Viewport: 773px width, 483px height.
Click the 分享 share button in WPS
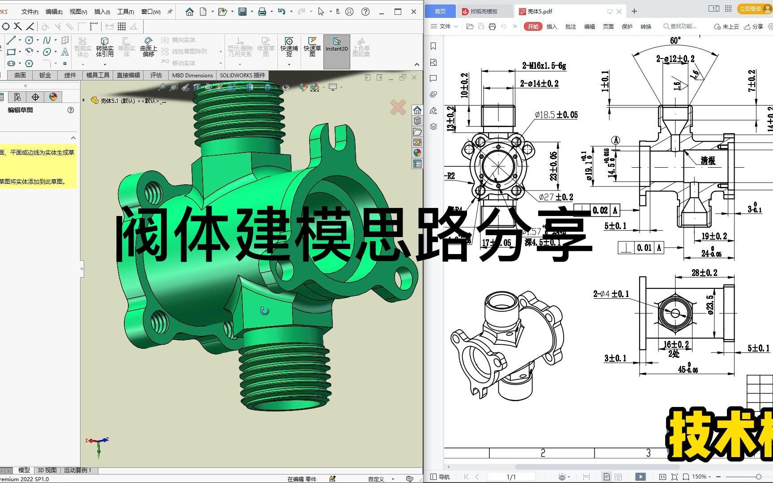(754, 26)
